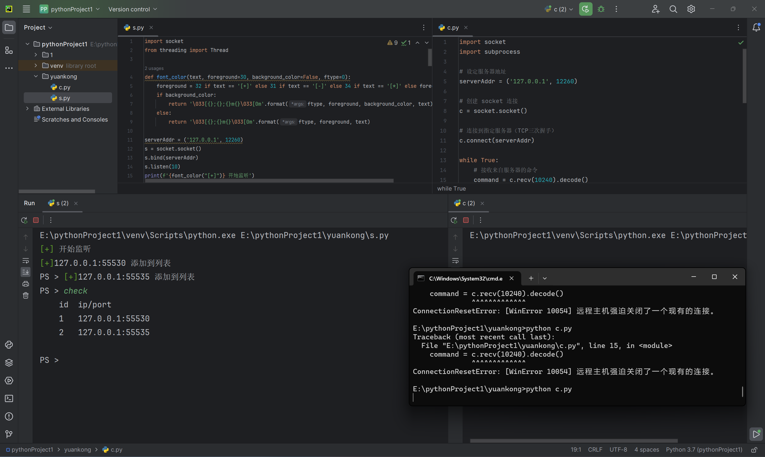This screenshot has width=765, height=457.
Task: Toggle read-only lock in status bar
Action: pyautogui.click(x=754, y=450)
